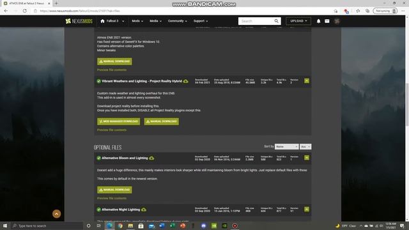The width and height of the screenshot is (409, 230).
Task: Click Mod Manager Download for Vibrant Weathers
Action: pyautogui.click(x=118, y=121)
